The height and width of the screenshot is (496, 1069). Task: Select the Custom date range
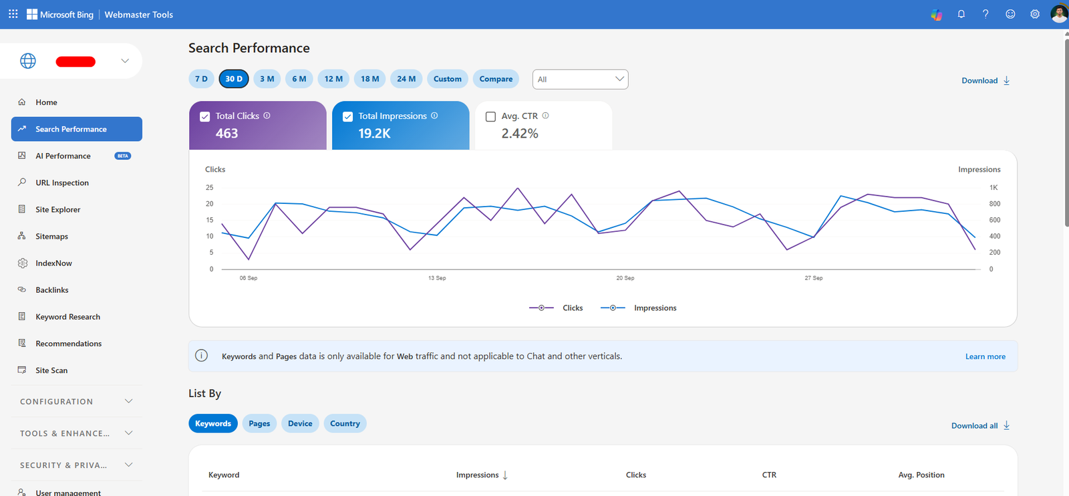[447, 79]
